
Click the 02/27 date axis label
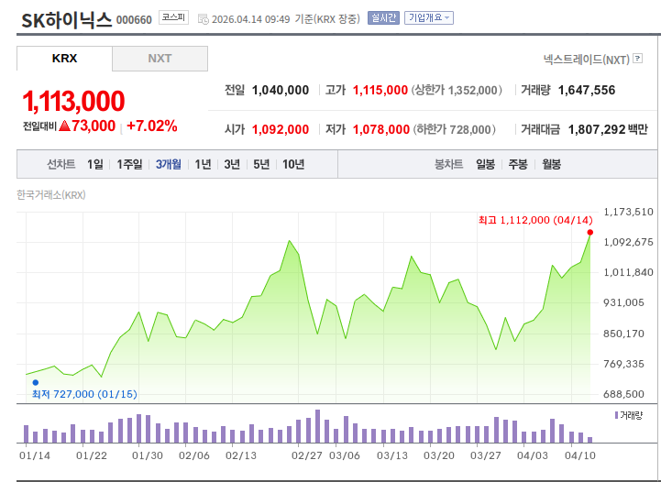307,455
